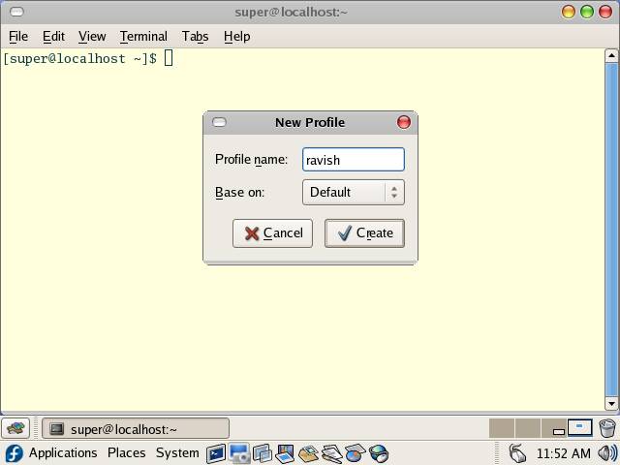Expand the Places menu in the panel
This screenshot has height=465, width=620.
(x=126, y=453)
